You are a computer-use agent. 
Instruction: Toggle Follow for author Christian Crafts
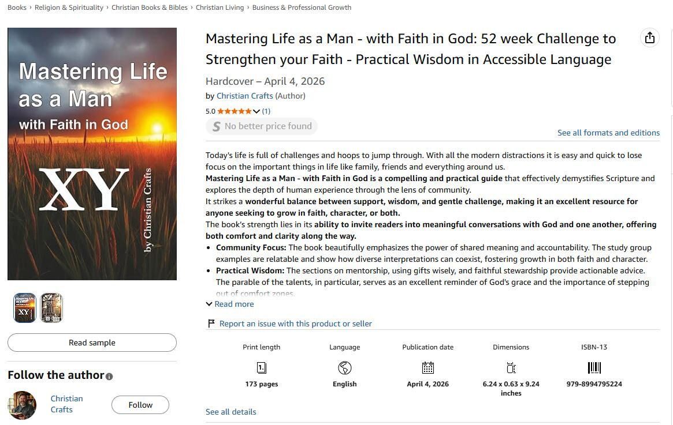point(140,405)
